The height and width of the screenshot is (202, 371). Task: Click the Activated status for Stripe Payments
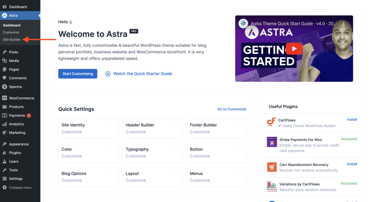click(x=349, y=139)
